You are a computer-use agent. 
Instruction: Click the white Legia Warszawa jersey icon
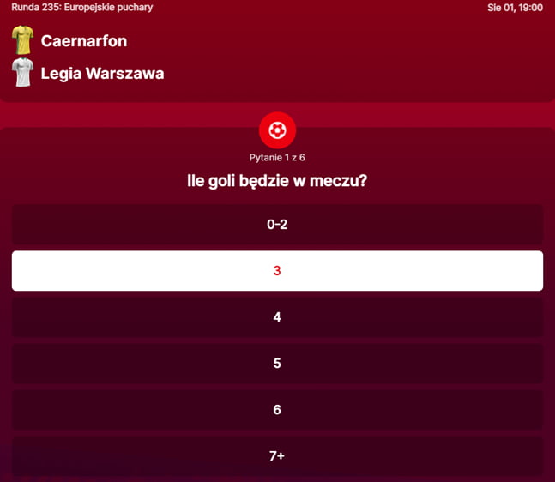click(22, 73)
